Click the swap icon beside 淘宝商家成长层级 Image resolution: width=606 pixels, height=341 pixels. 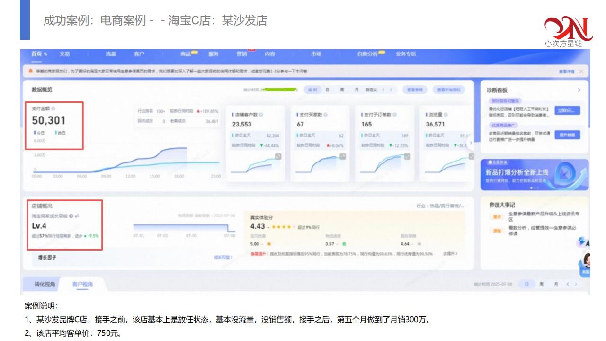click(x=77, y=216)
